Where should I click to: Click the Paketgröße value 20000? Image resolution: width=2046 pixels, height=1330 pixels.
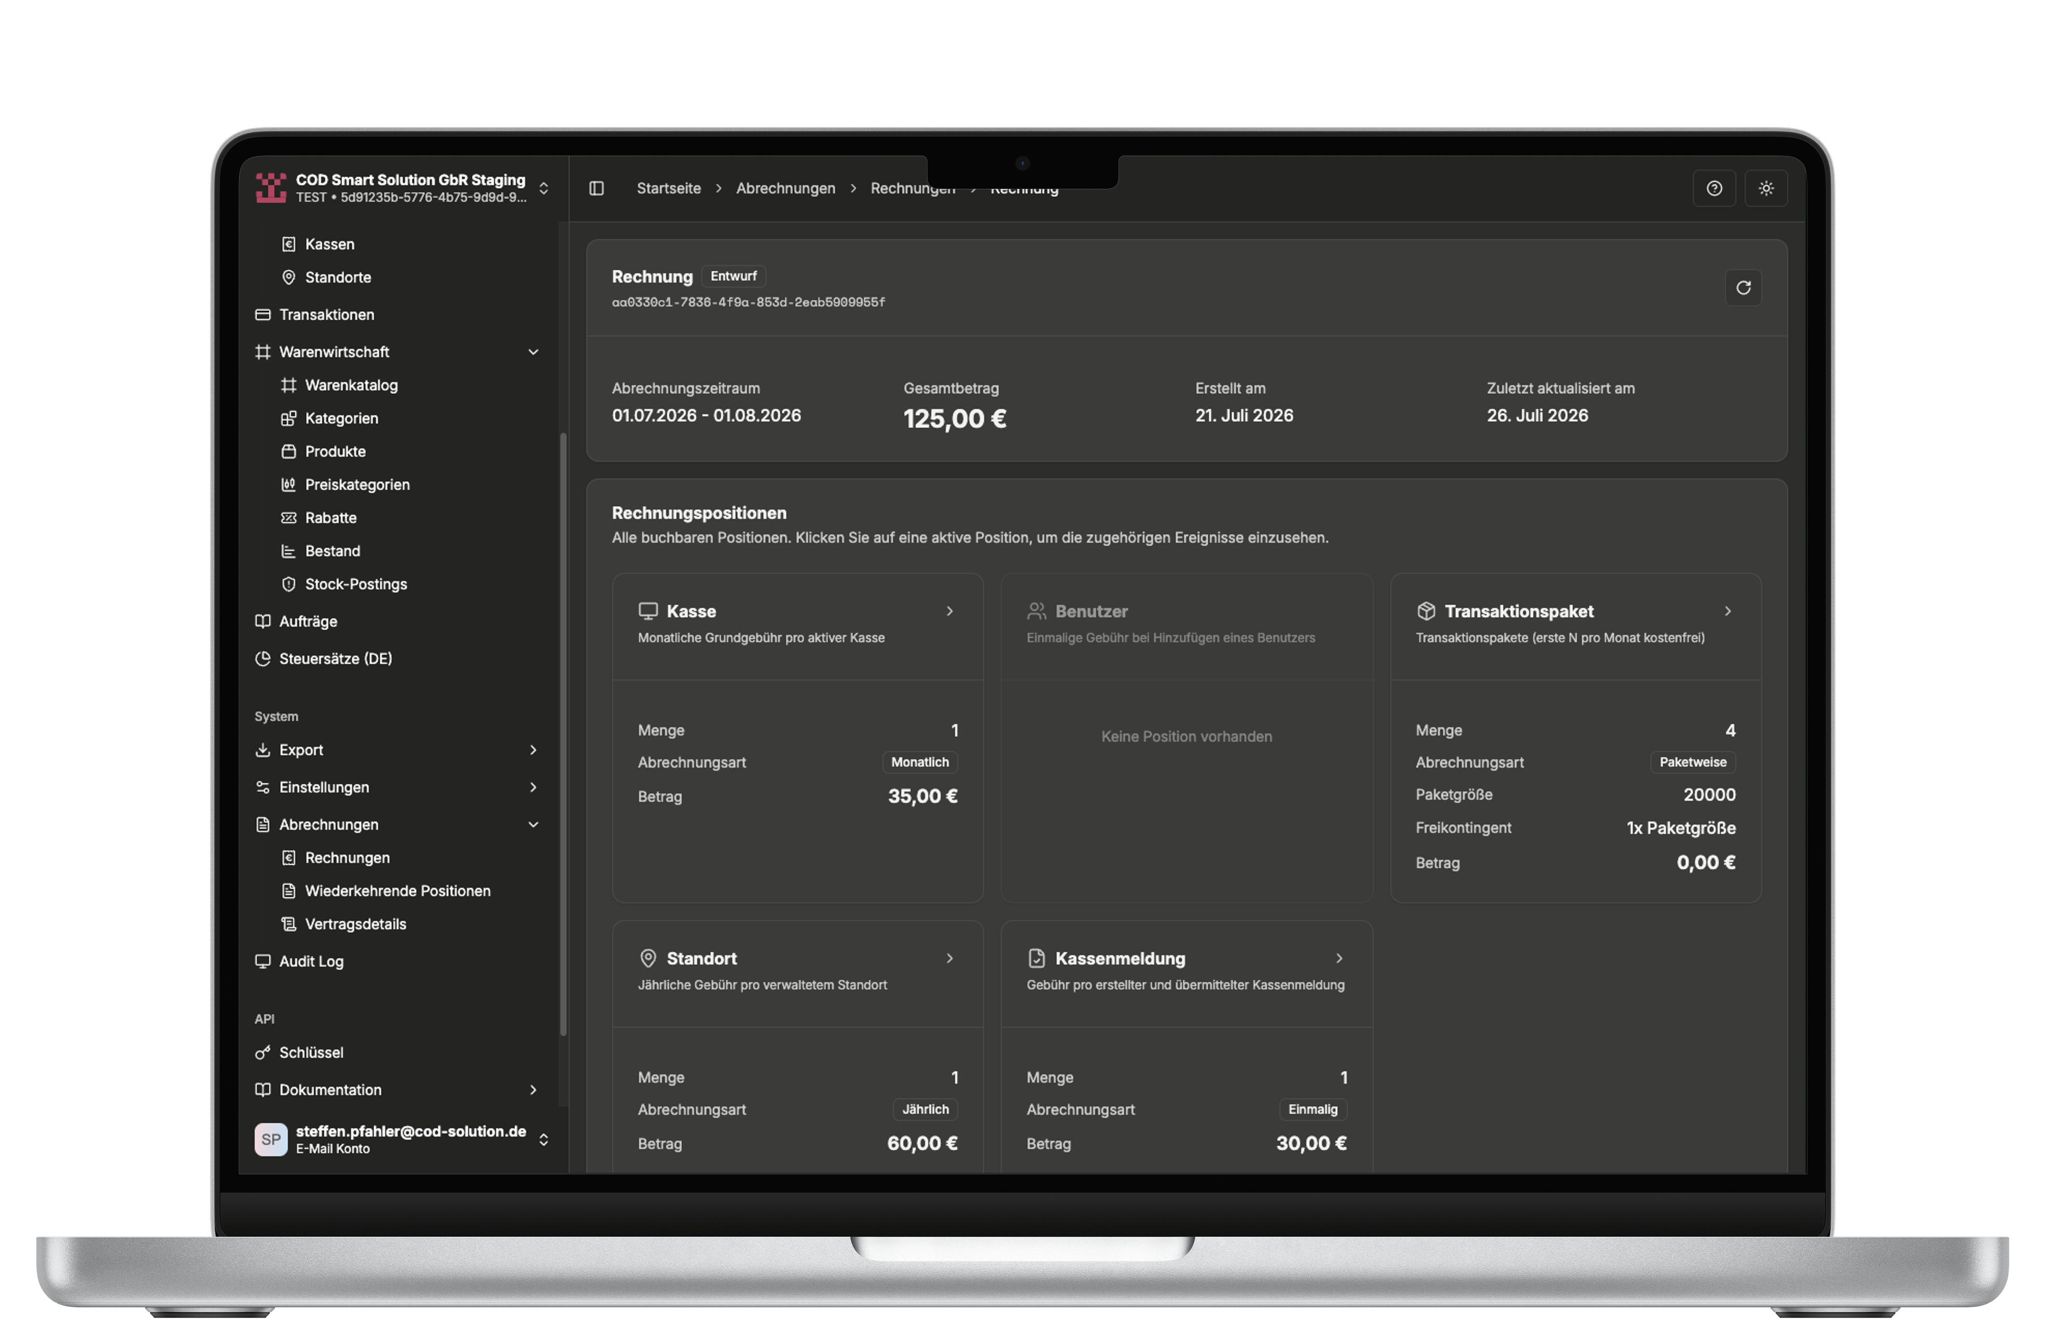coord(1709,795)
